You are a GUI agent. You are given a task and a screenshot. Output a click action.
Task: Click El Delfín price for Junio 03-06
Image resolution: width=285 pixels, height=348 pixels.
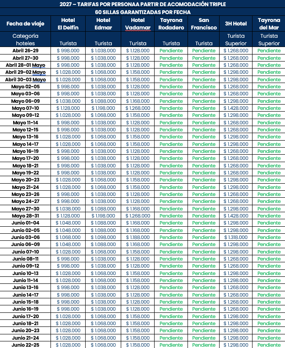click(x=68, y=237)
